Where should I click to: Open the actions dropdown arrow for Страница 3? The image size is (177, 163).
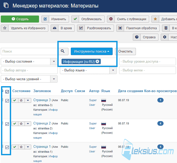[x=28, y=100]
